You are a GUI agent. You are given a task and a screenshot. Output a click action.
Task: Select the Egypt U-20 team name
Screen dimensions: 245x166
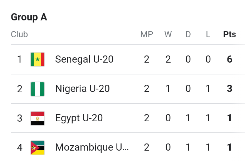click(x=79, y=118)
